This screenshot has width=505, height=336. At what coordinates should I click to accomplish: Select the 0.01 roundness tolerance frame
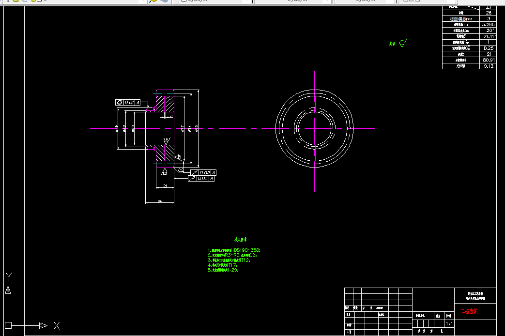[x=128, y=102]
